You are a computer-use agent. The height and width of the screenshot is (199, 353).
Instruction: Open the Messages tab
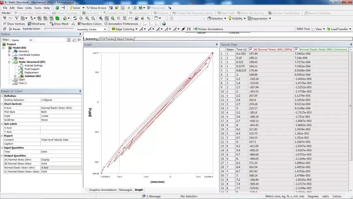[126, 190]
